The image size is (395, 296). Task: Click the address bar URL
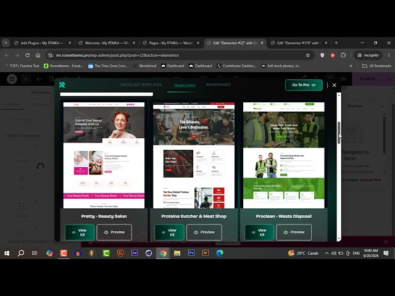117,55
